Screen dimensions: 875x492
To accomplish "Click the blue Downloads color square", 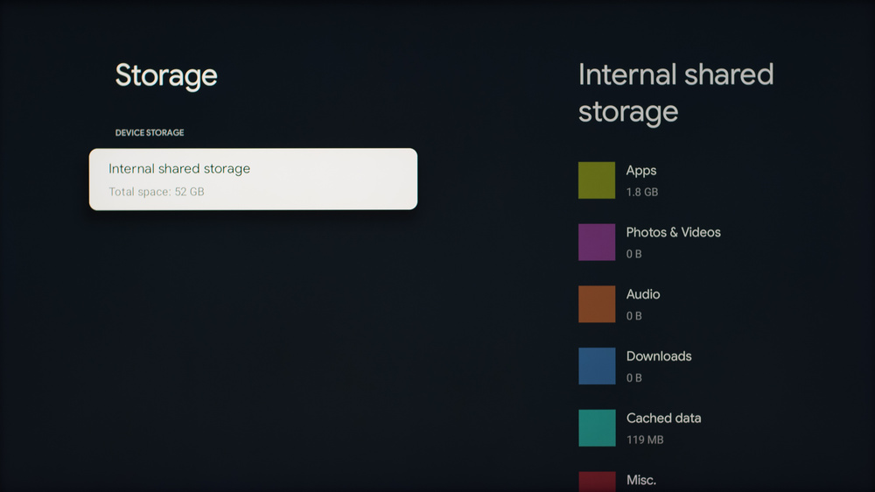I will click(597, 366).
